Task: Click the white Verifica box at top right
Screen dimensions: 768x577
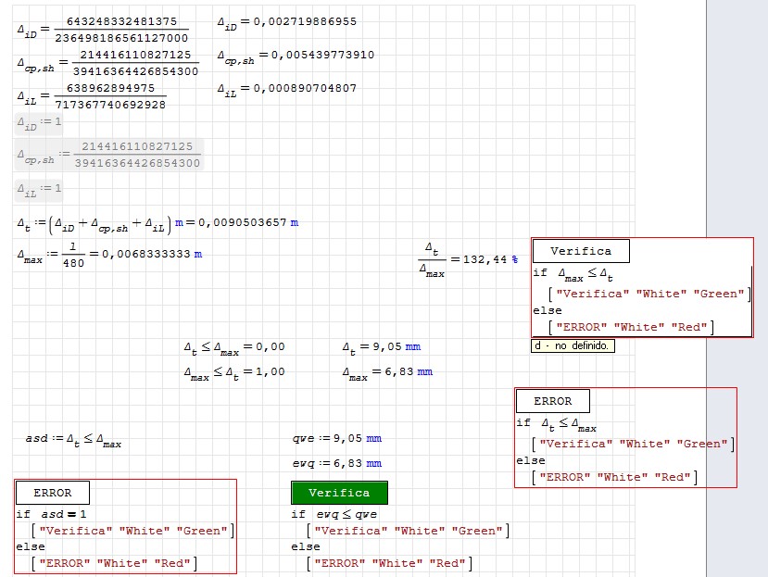Action: pyautogui.click(x=581, y=251)
